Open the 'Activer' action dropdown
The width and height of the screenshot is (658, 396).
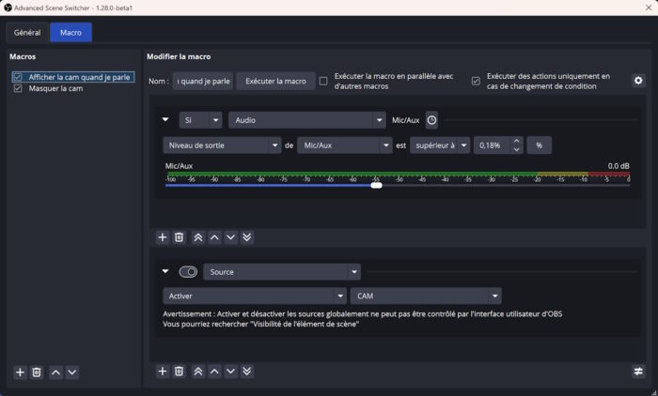tap(255, 296)
